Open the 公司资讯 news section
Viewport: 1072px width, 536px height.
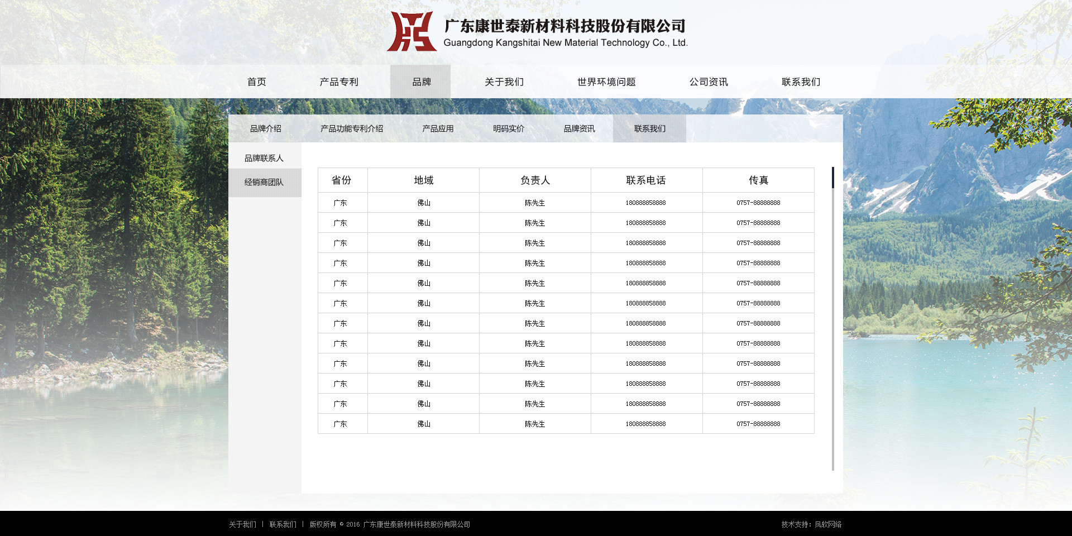point(709,82)
